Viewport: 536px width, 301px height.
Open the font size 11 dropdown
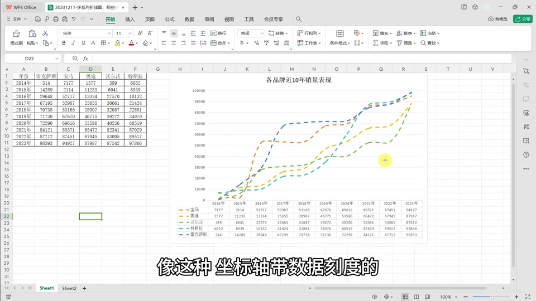130,33
